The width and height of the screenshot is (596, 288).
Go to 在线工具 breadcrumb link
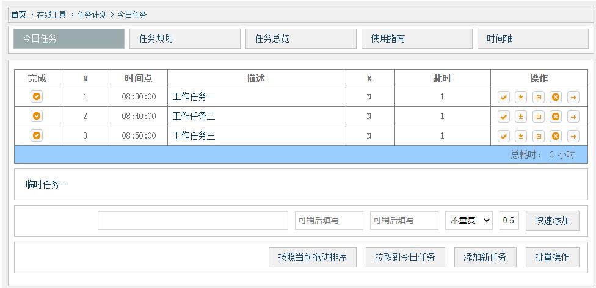51,15
